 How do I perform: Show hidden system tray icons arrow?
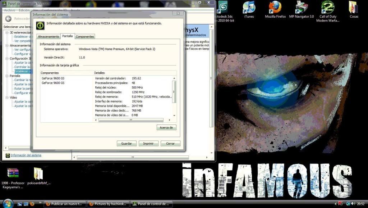[x=335, y=204]
